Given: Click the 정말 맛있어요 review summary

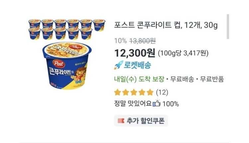Looking at the screenshot, I should coord(133,103).
